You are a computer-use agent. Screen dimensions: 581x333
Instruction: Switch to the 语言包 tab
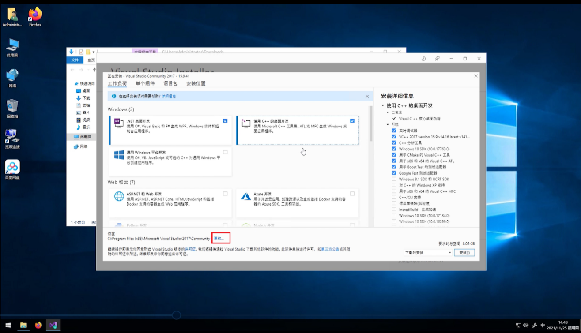coord(170,83)
